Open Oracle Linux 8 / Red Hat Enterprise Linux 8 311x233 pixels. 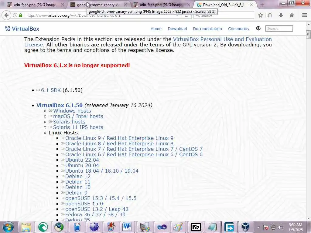pyautogui.click(x=119, y=144)
